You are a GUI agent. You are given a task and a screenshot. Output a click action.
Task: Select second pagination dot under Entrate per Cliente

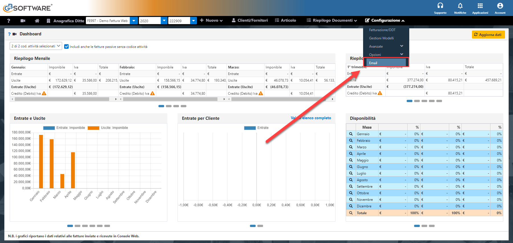(x=260, y=226)
